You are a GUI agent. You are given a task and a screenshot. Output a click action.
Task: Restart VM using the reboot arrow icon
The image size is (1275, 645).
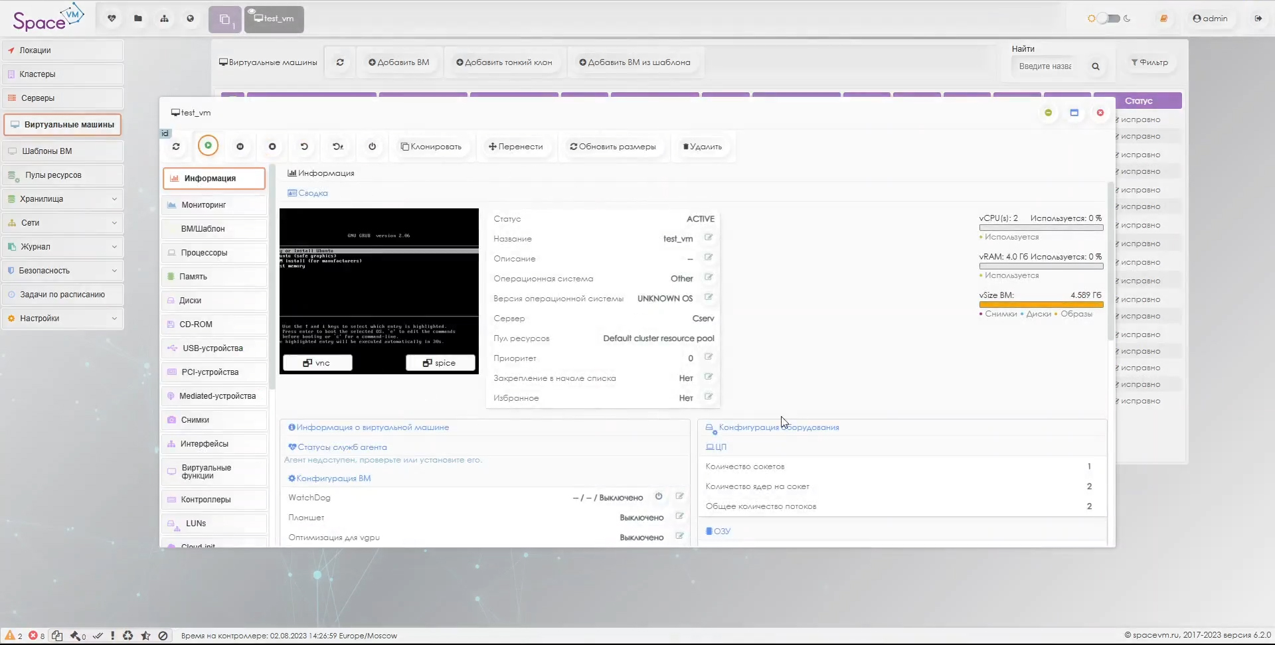[304, 147]
